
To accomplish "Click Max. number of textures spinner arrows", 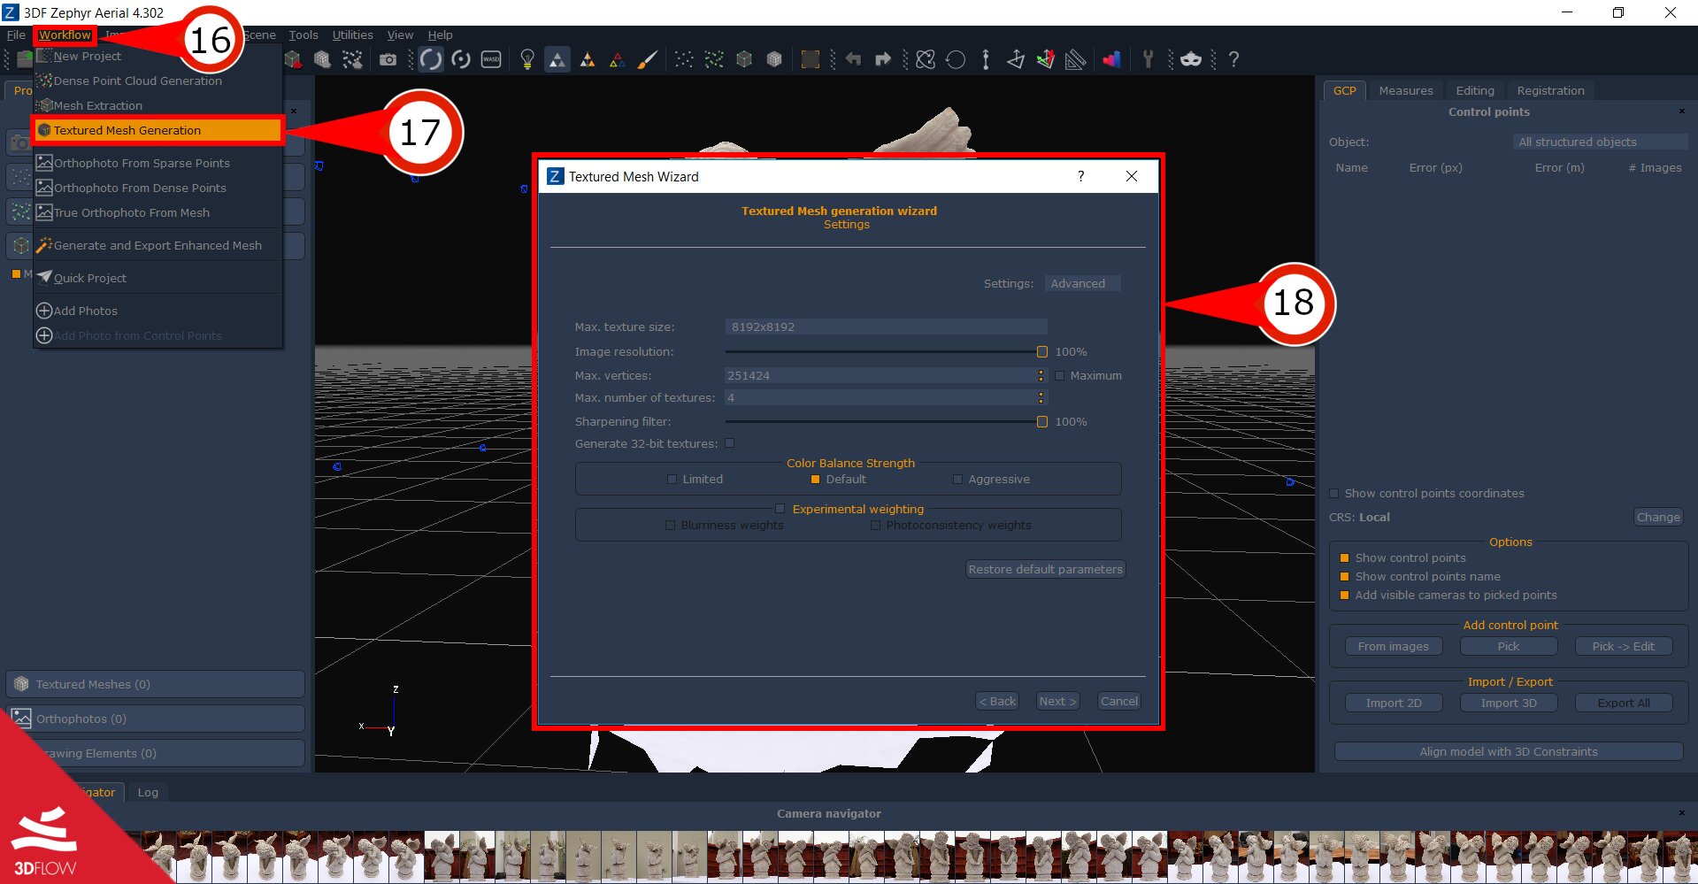I will tap(1041, 397).
